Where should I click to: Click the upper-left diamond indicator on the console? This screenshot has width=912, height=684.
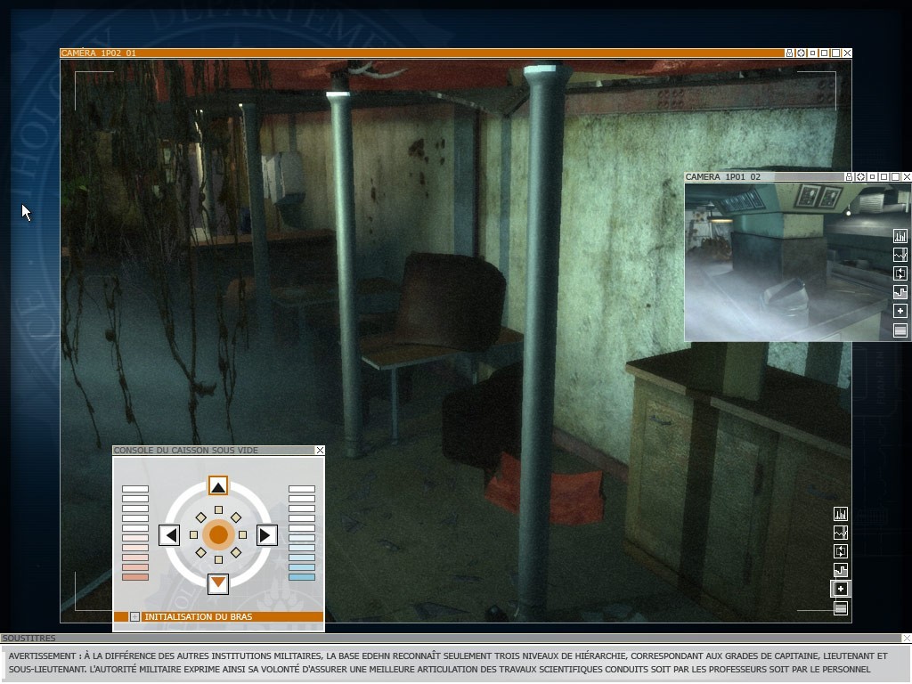click(200, 517)
